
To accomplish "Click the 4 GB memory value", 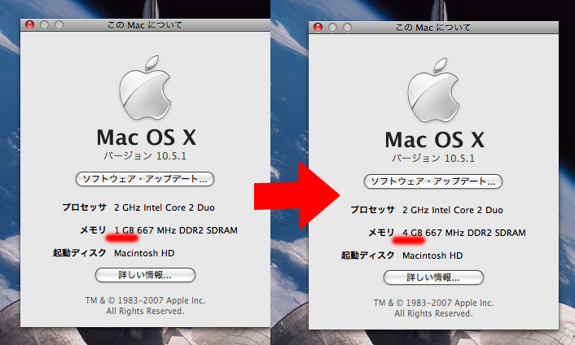I will pyautogui.click(x=412, y=233).
